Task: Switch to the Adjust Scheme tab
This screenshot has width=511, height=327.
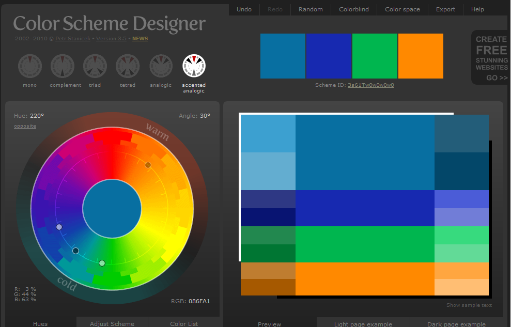Action: click(112, 323)
